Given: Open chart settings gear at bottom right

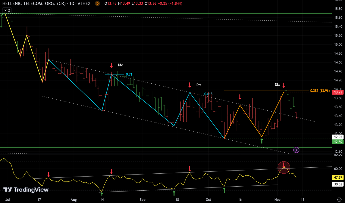Looking at the screenshot, I should [339, 199].
